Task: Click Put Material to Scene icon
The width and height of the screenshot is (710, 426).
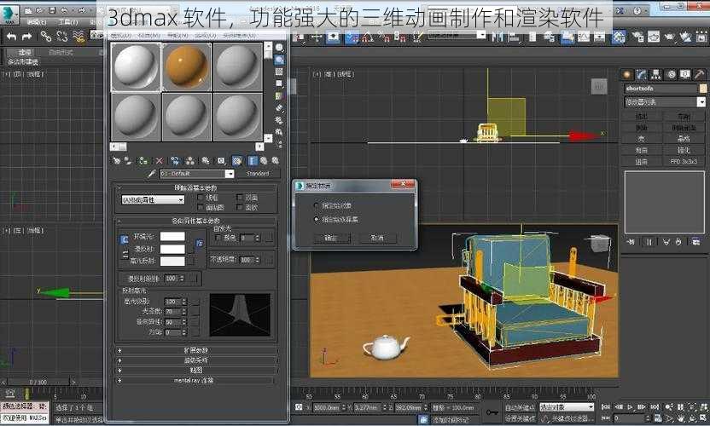Action: [x=128, y=160]
